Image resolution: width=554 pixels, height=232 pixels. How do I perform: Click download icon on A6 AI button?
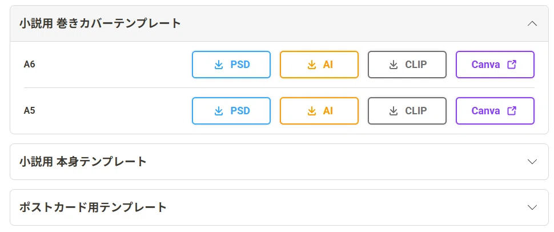pyautogui.click(x=311, y=65)
